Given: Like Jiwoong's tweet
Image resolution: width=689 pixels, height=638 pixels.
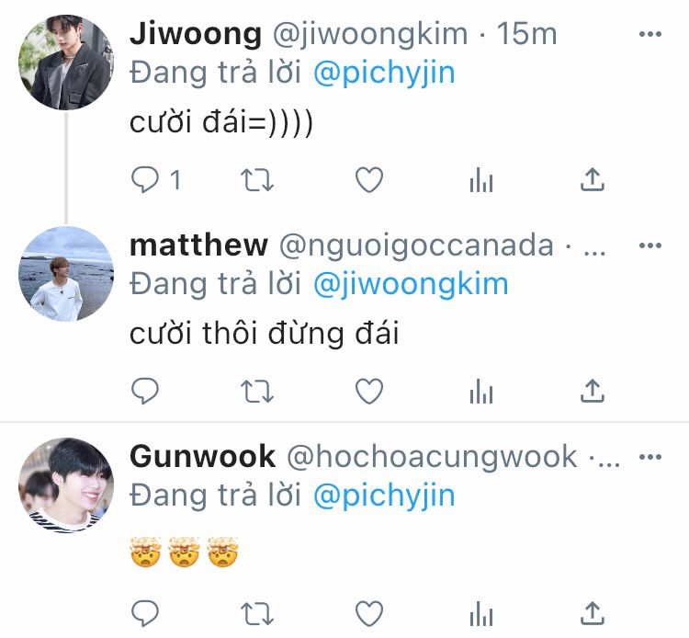Looking at the screenshot, I should tap(369, 180).
